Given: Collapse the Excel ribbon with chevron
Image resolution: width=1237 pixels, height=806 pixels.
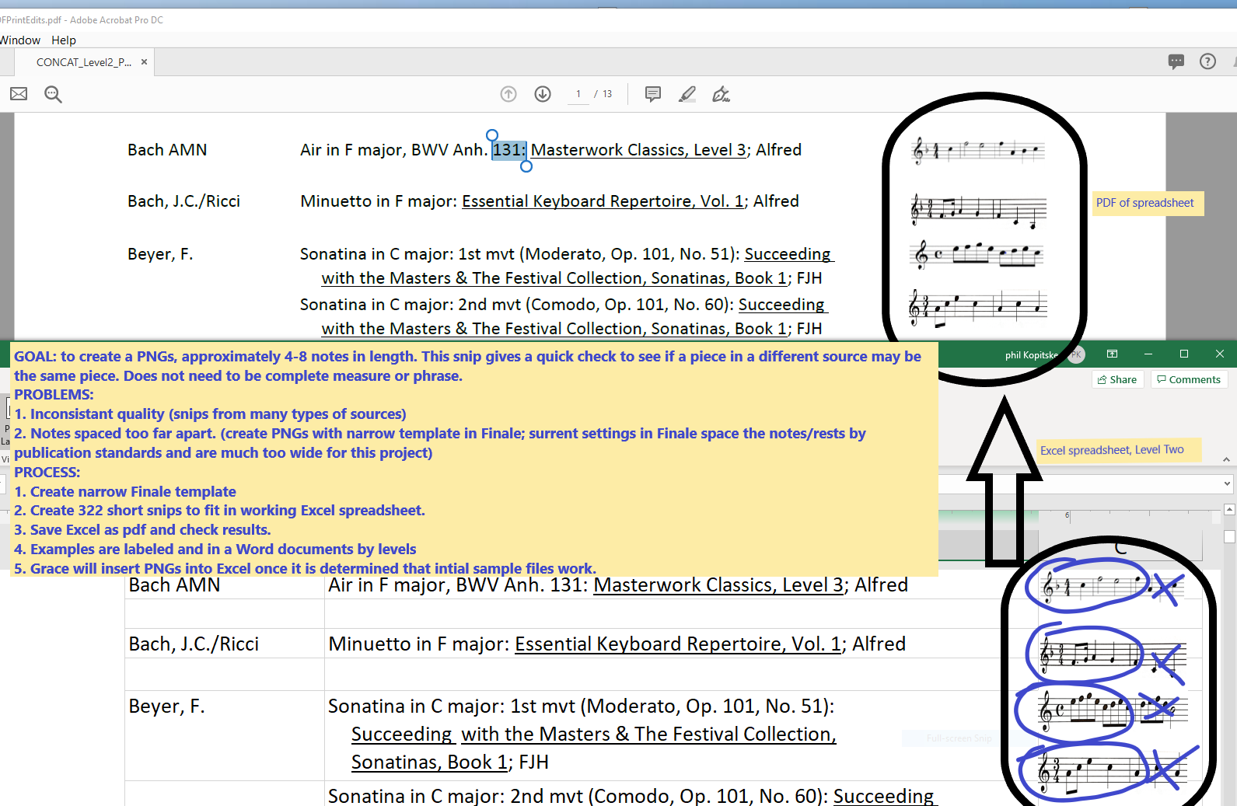Looking at the screenshot, I should click(x=1226, y=459).
